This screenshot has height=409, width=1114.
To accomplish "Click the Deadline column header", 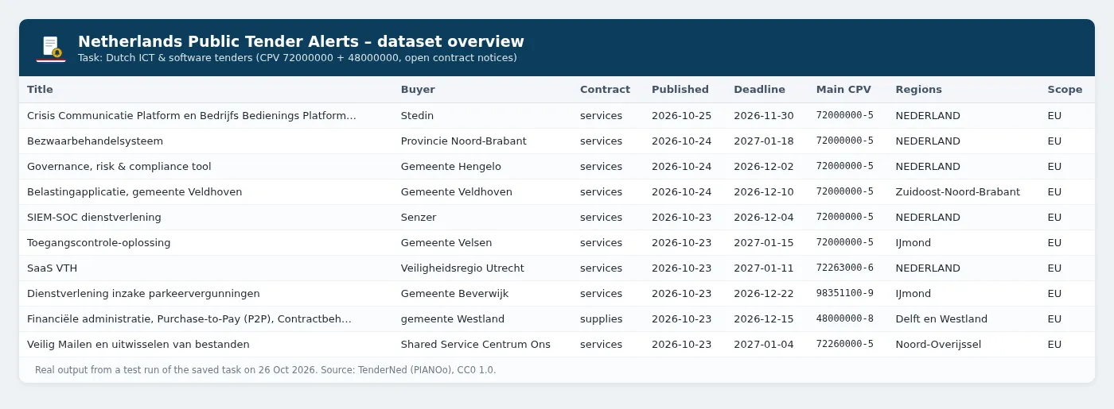I will tap(759, 90).
